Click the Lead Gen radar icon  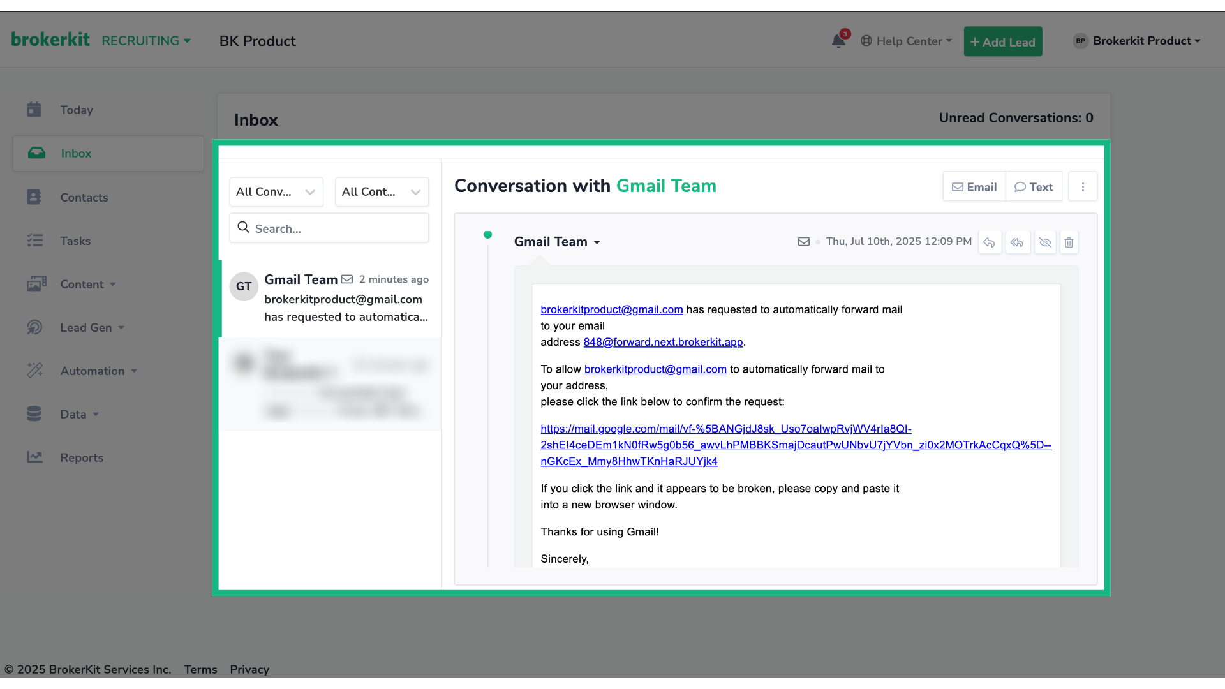[34, 327]
